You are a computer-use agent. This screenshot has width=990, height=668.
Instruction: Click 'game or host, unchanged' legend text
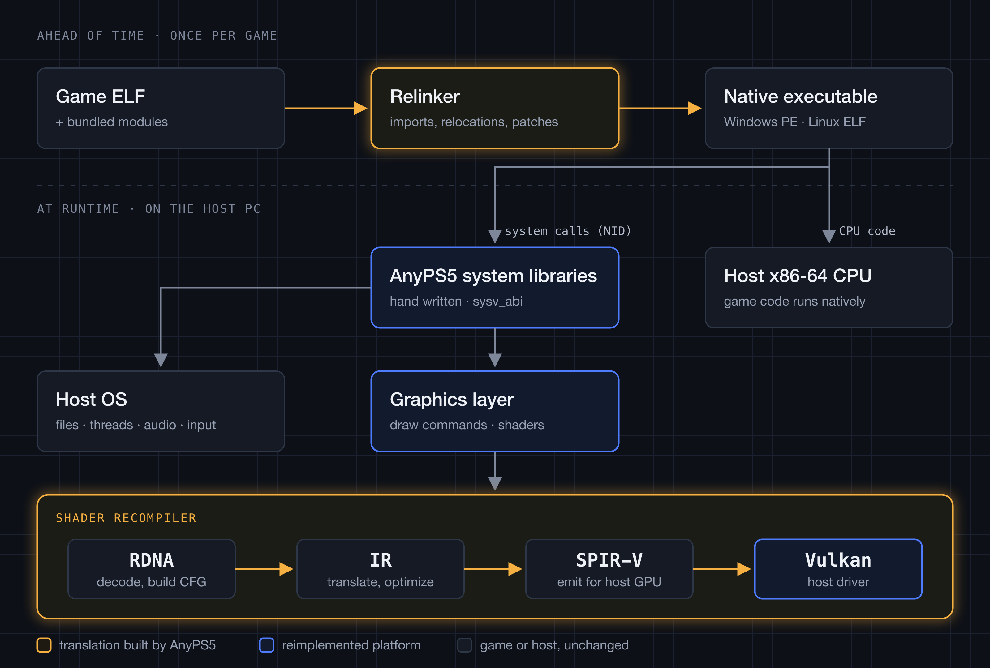click(x=554, y=645)
